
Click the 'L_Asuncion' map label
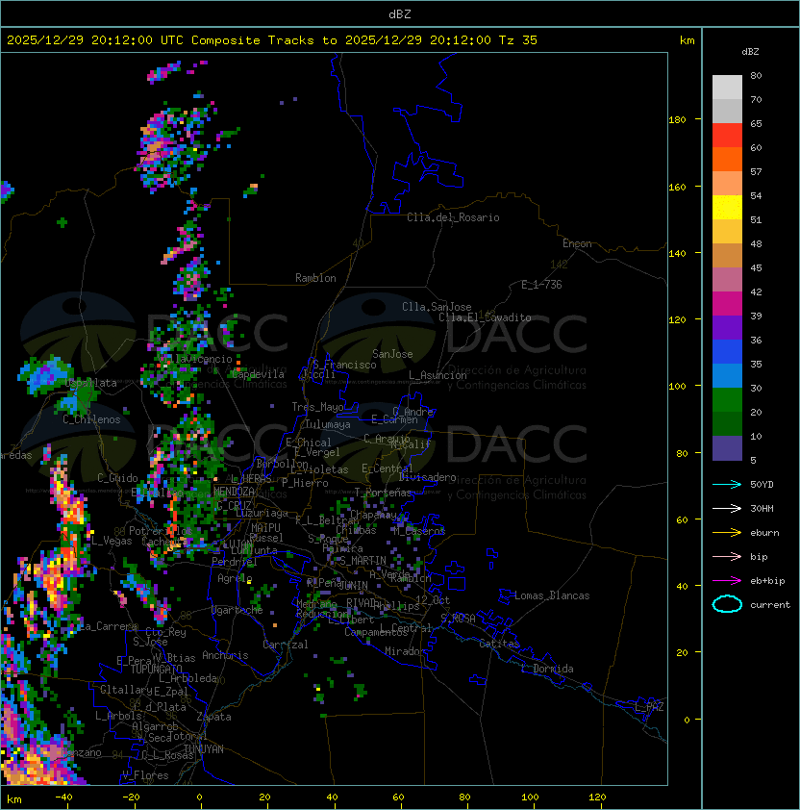pos(437,375)
